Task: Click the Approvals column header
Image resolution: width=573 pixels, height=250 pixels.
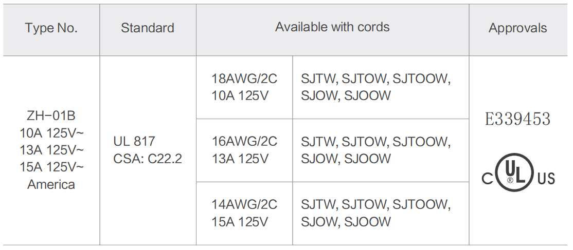Action: [x=518, y=28]
